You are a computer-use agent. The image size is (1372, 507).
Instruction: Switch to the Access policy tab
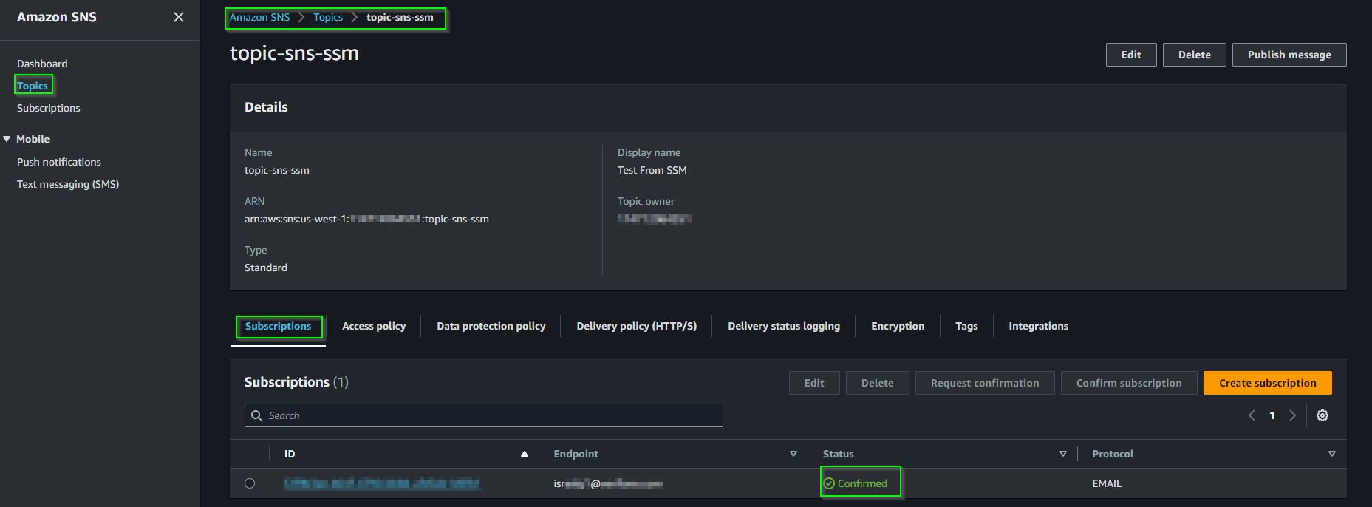pos(374,326)
